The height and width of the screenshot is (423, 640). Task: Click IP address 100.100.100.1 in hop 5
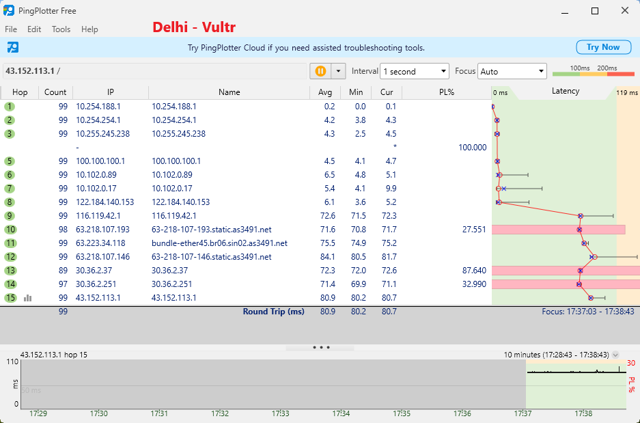pos(100,161)
